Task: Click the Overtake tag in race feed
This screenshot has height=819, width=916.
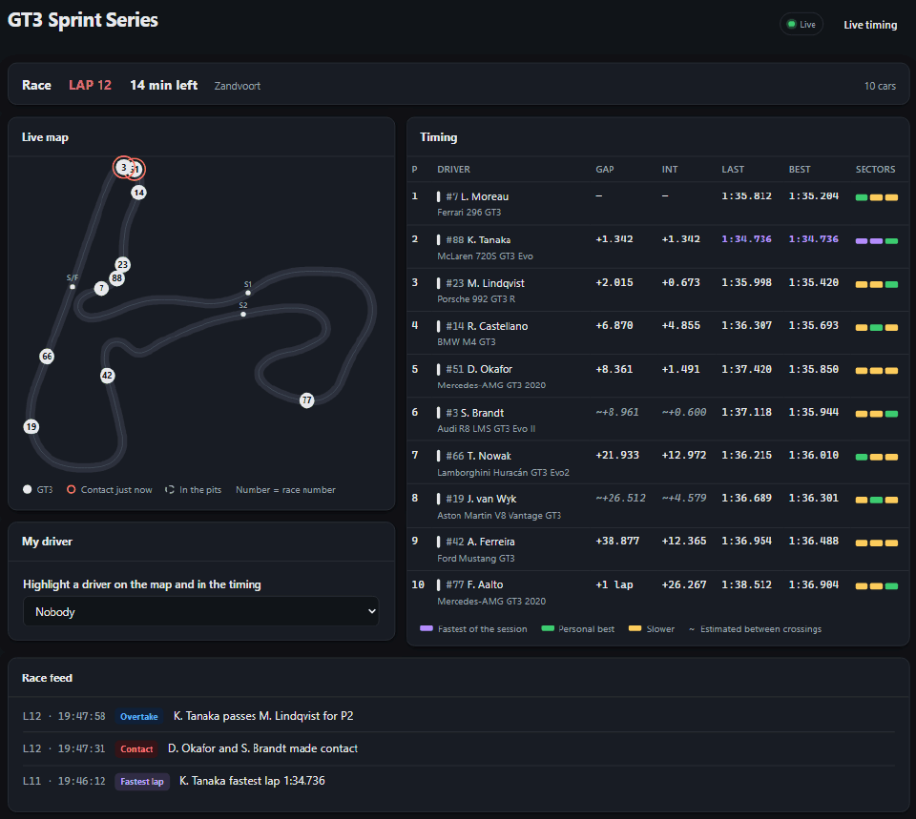Action: (139, 716)
